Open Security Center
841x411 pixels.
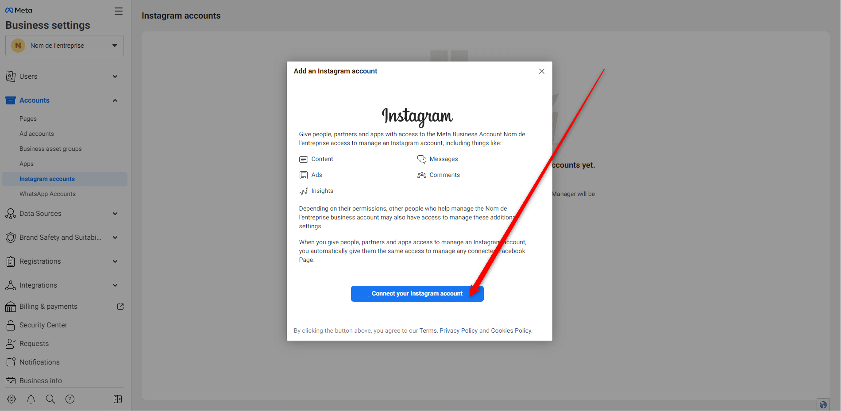point(43,325)
